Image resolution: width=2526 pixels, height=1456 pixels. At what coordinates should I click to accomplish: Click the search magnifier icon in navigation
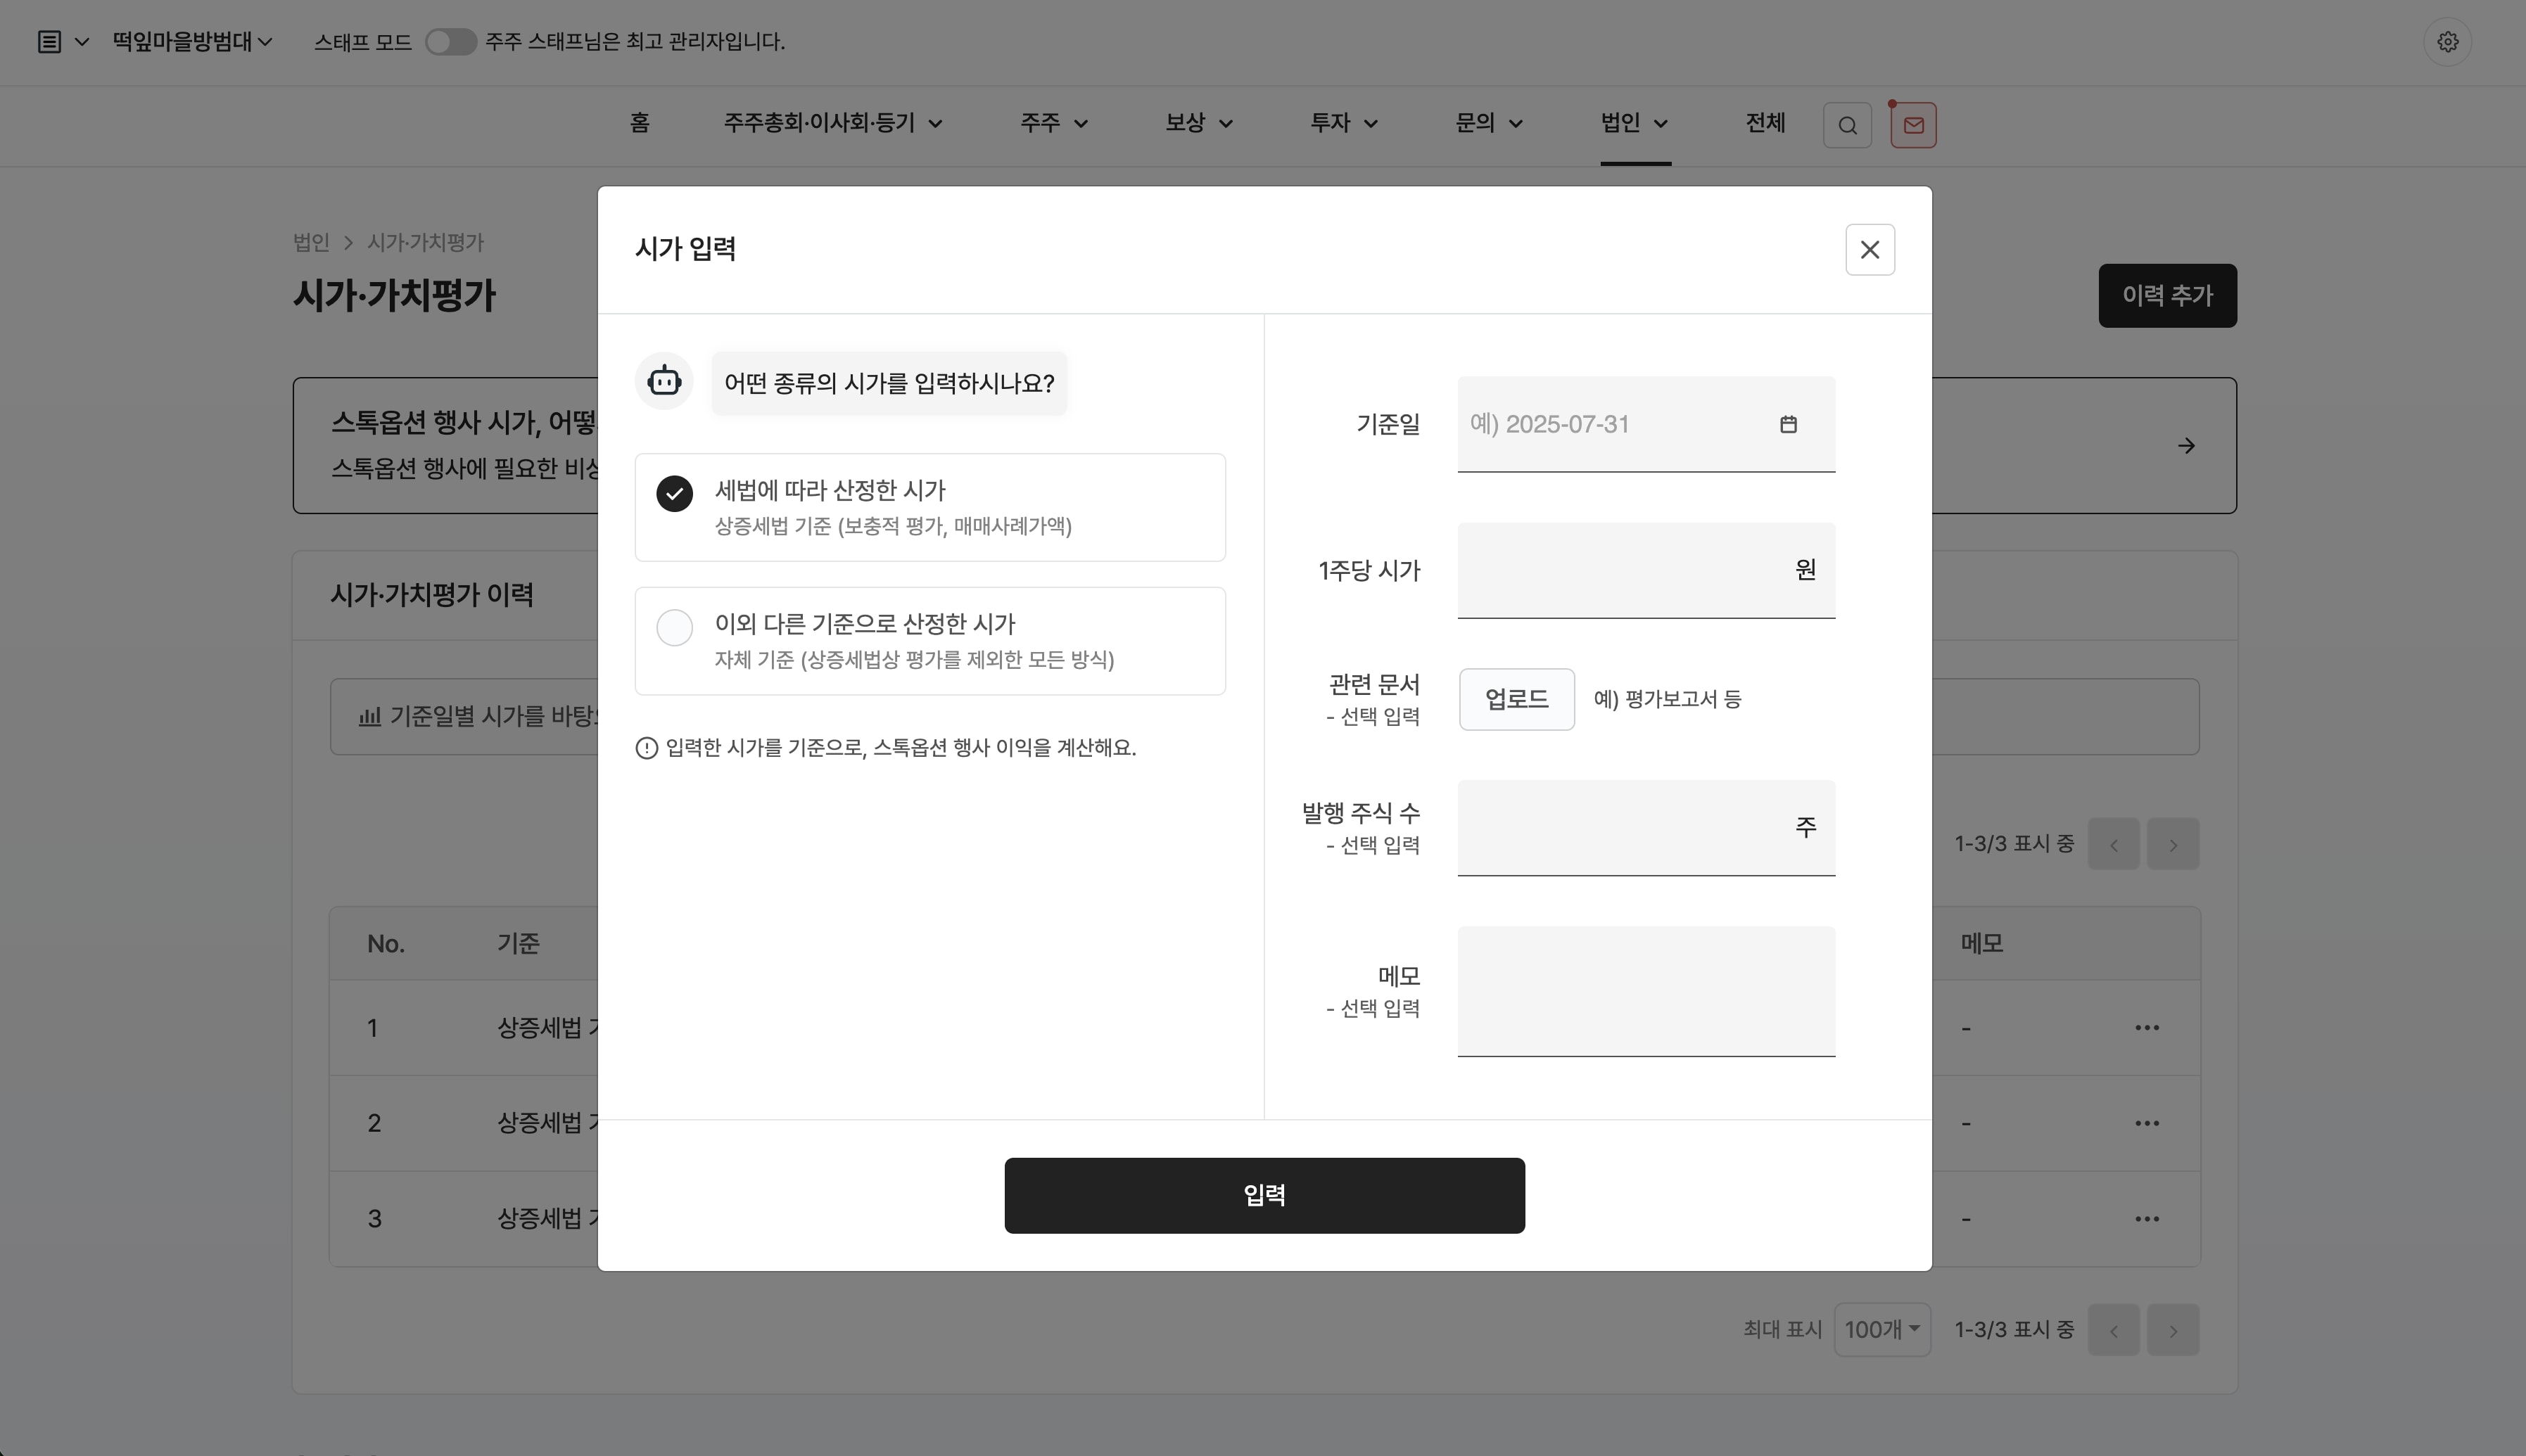tap(1845, 124)
